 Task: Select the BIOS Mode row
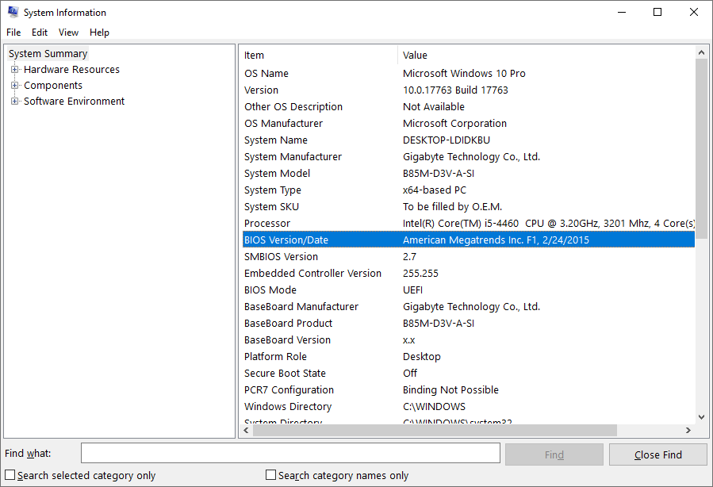point(469,290)
